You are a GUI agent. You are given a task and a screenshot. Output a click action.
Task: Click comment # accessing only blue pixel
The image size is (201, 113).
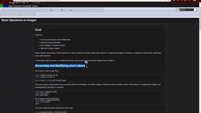pos(47,99)
